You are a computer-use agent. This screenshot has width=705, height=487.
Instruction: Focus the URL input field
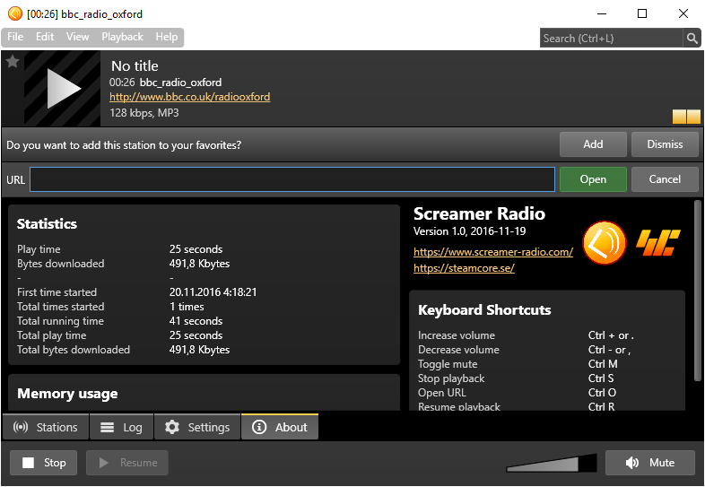pyautogui.click(x=292, y=179)
